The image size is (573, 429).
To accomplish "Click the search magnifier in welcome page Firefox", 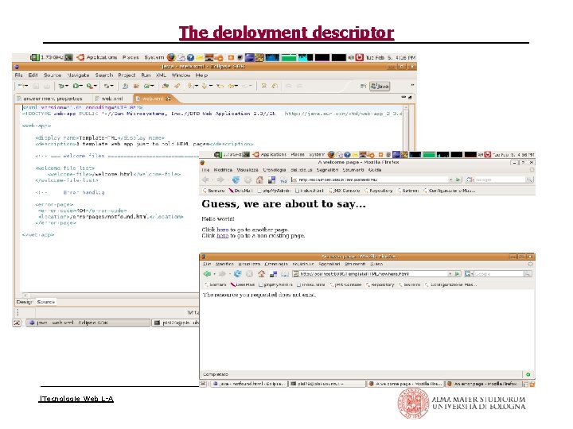I will click(x=529, y=180).
